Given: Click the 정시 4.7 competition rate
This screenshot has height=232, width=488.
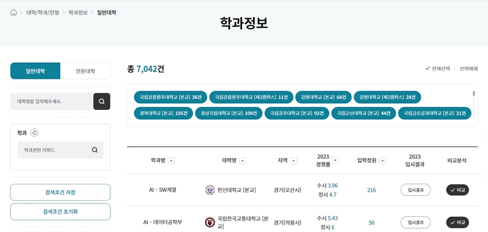Looking at the screenshot, I should 327,195.
